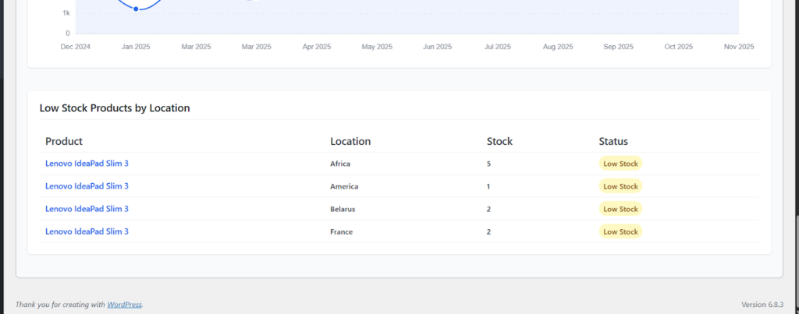Click the Low Stock badge for France
This screenshot has height=314, width=799.
tap(620, 231)
